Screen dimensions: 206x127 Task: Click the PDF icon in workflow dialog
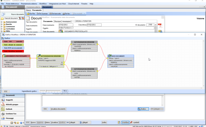160,25
